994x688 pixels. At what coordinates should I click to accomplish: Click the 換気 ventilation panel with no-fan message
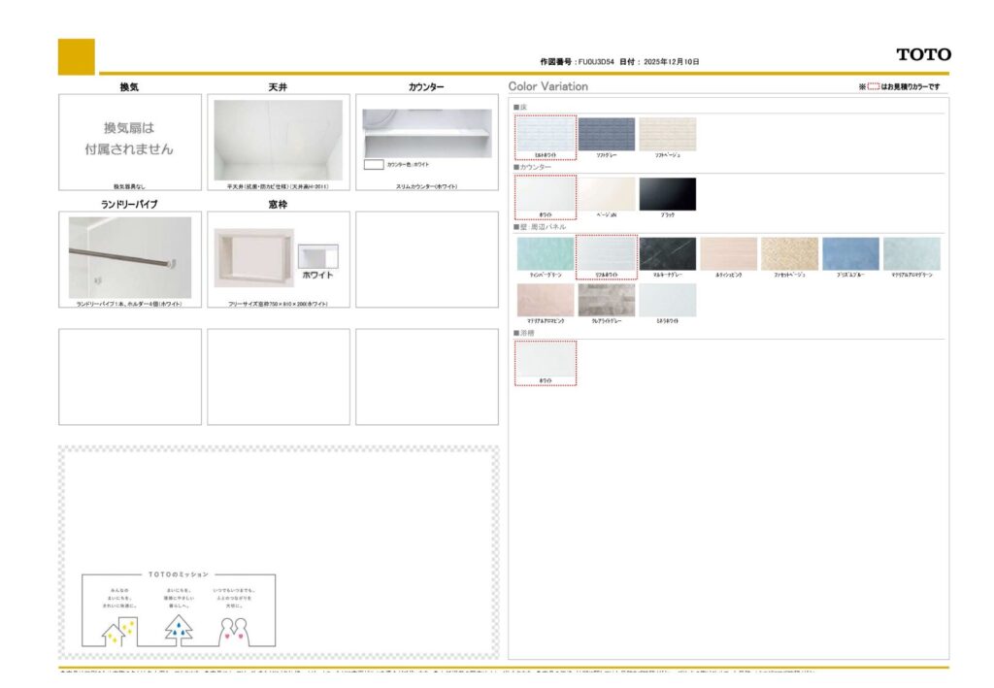pos(130,140)
